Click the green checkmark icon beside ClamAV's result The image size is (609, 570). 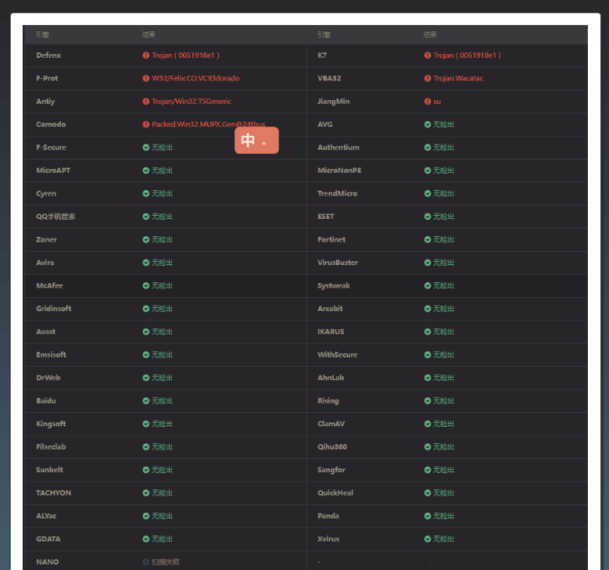point(428,424)
